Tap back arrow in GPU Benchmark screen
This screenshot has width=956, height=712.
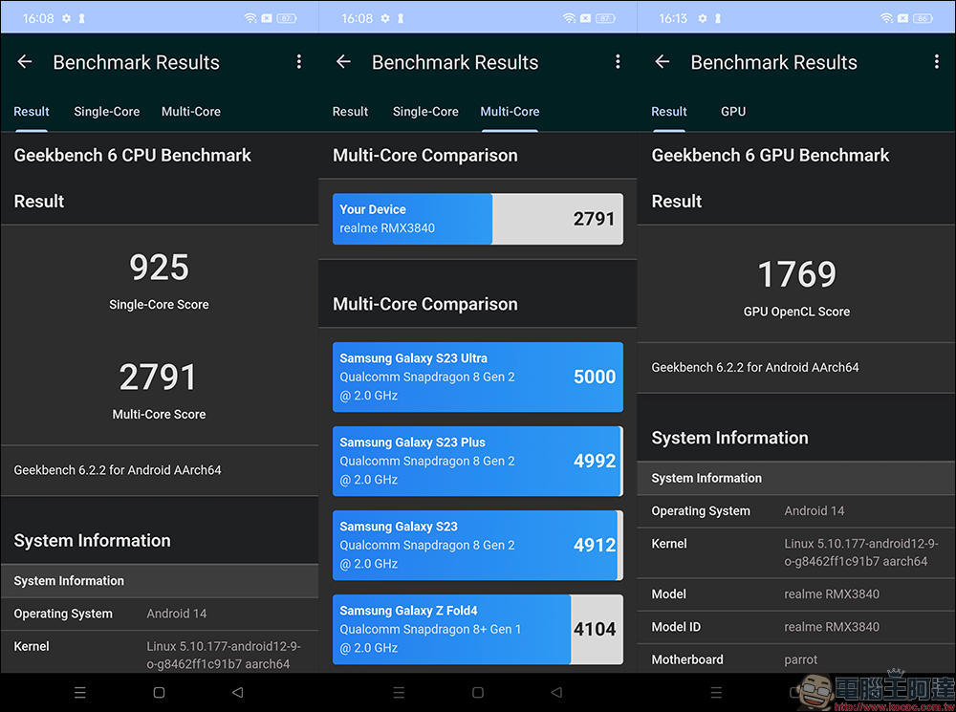point(663,61)
